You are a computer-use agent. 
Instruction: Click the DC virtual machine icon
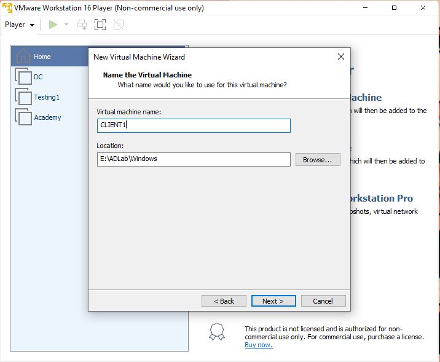(23, 76)
